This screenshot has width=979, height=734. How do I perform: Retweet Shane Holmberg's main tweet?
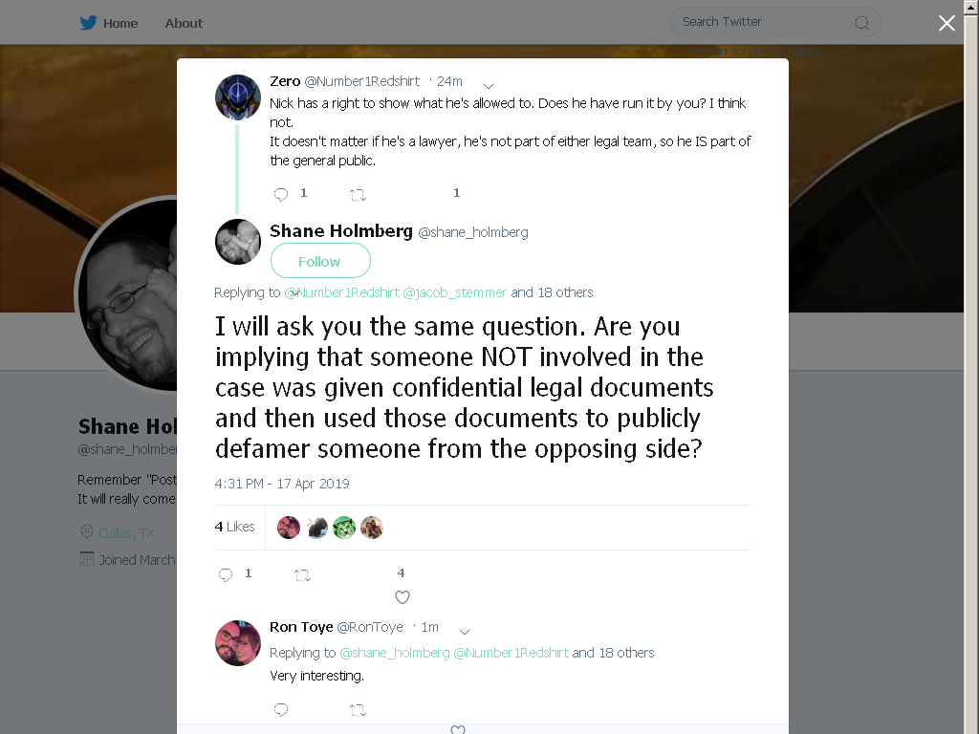(x=302, y=575)
